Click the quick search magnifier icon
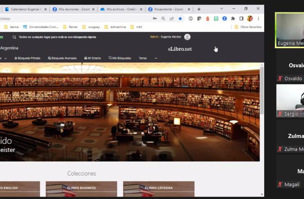 pyautogui.click(x=14, y=37)
